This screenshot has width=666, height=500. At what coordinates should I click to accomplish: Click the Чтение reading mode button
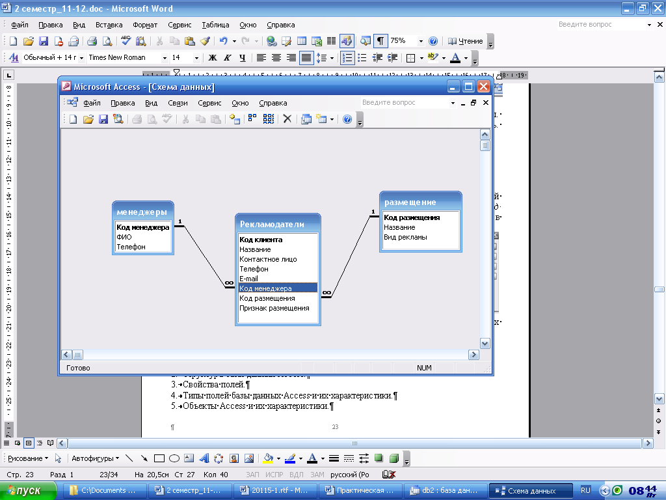(x=466, y=41)
